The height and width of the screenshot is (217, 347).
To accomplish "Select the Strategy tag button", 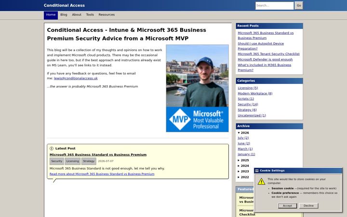I will [89, 161].
